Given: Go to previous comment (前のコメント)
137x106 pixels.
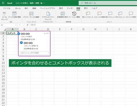Looking at the screenshot, I should [x=110, y=15].
